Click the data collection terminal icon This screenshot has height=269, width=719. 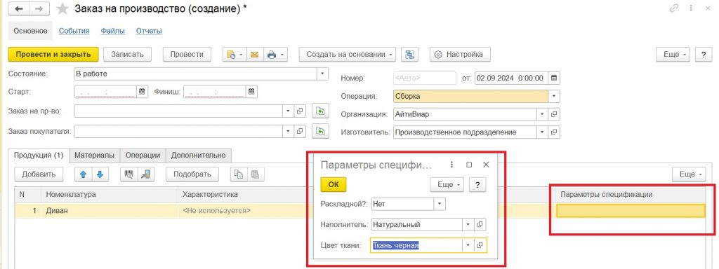click(146, 174)
